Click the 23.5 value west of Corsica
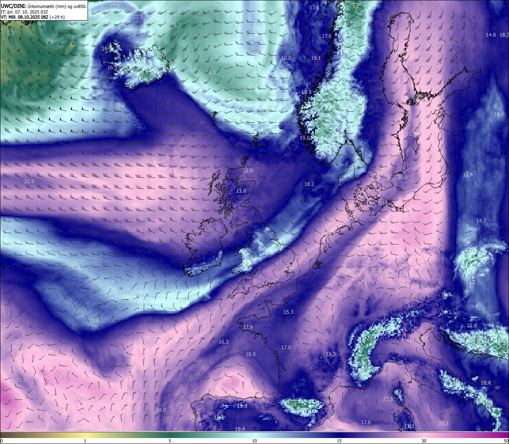 (388, 399)
